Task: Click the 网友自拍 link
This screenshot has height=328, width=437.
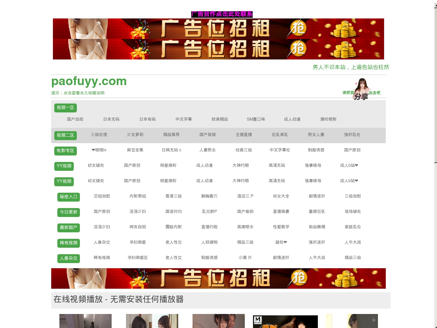Action: coord(138,227)
